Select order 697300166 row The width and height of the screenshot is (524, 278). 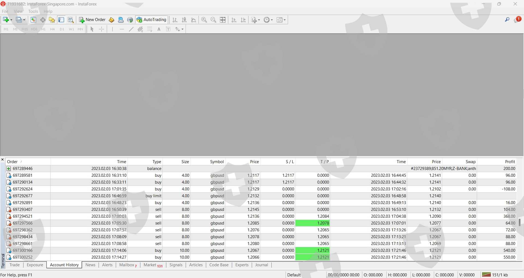pyautogui.click(x=23, y=250)
